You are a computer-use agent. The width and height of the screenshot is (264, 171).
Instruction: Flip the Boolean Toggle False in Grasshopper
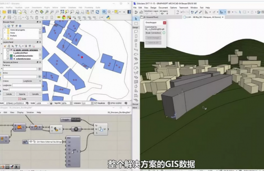pos(76,120)
